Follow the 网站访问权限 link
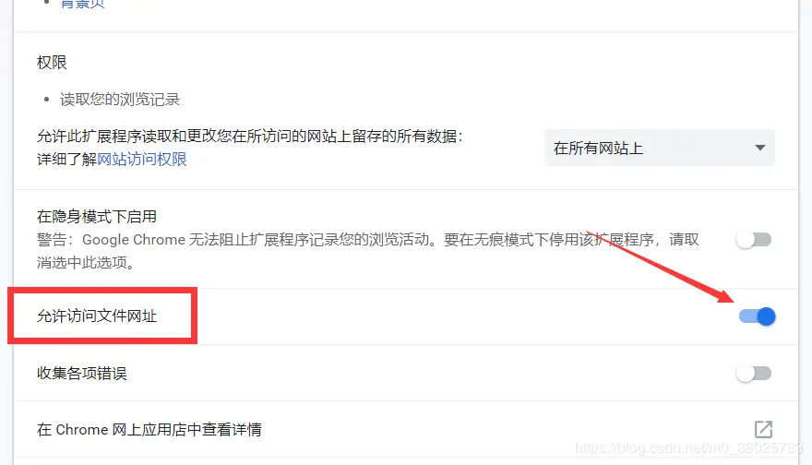Screen dimensions: 812x465 (142, 159)
